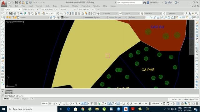Click the Table Style icon
The image size is (200, 112).
pos(142,13)
